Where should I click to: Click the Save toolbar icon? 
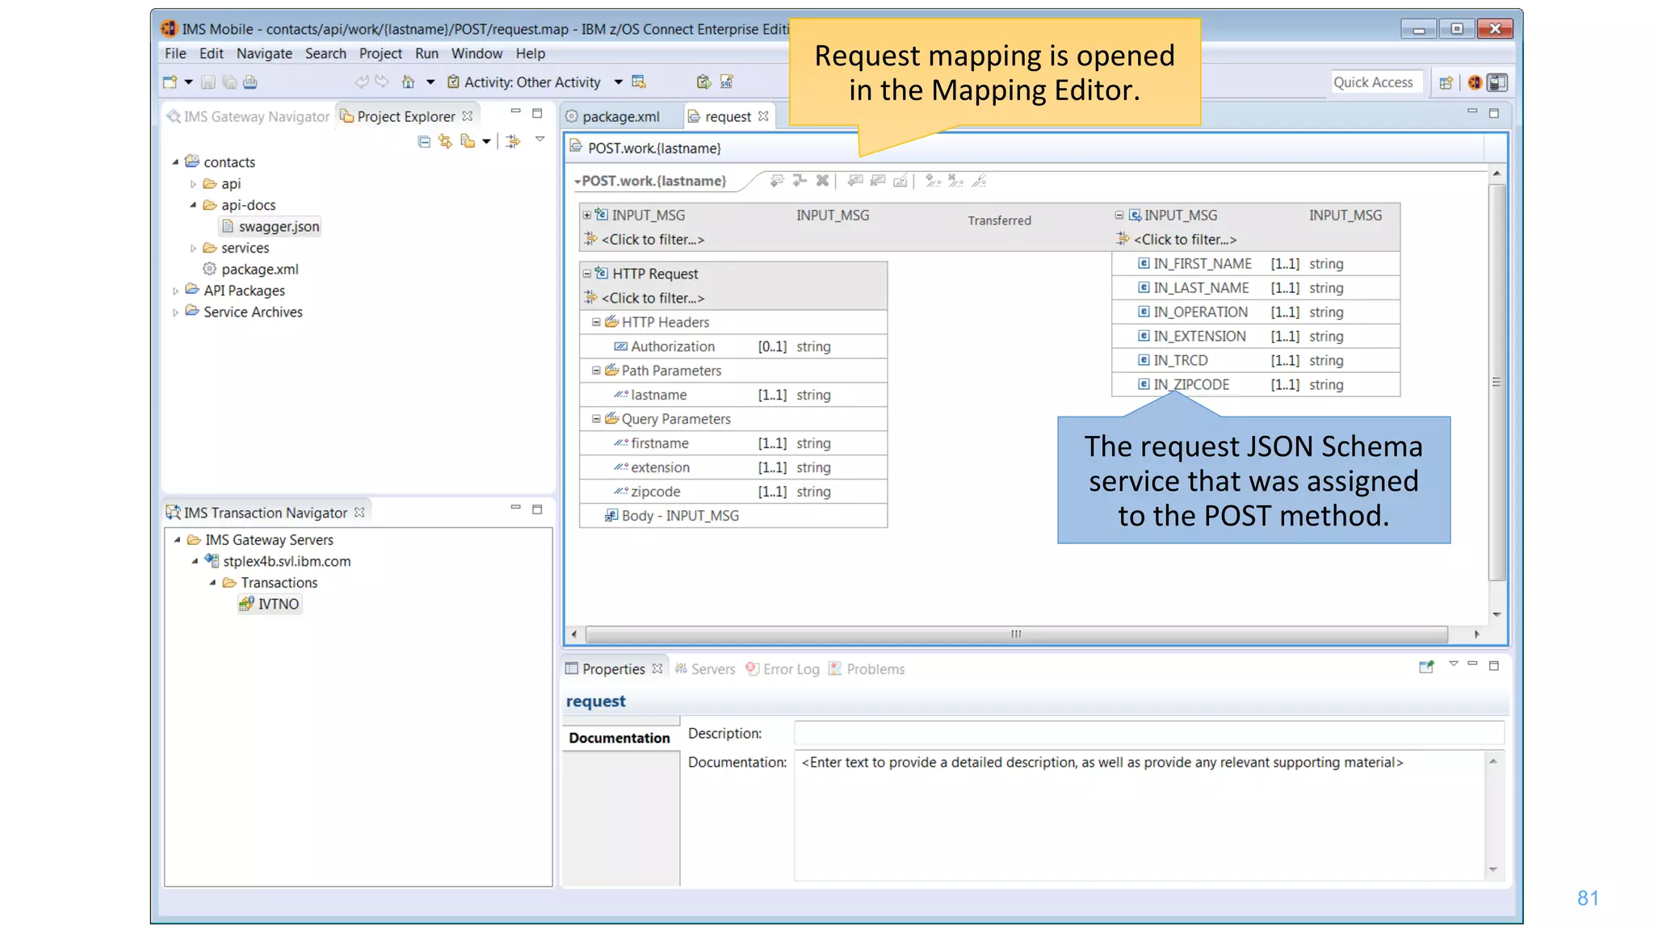(x=208, y=82)
